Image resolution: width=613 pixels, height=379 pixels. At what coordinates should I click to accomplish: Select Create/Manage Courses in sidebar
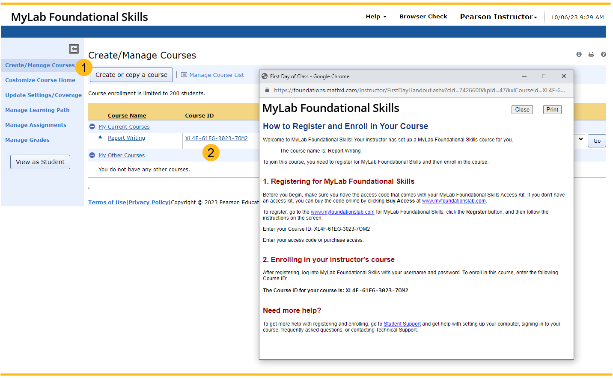[x=40, y=65]
